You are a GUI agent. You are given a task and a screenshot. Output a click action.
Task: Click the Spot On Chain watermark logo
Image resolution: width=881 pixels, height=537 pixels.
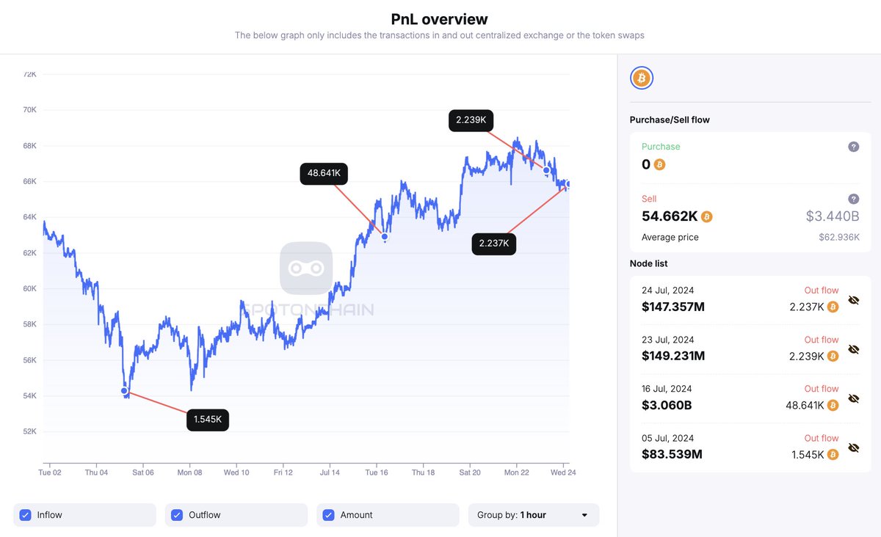coord(306,269)
